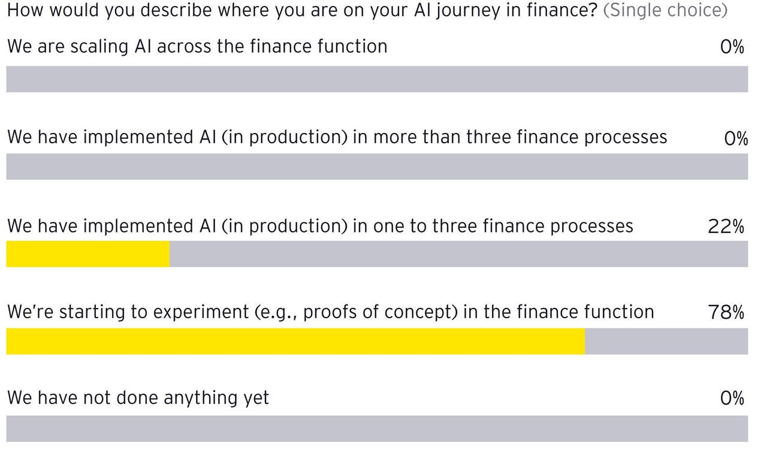Viewport: 767px width, 450px height.
Task: Select the "more than three finance processes" option
Action: (337, 137)
